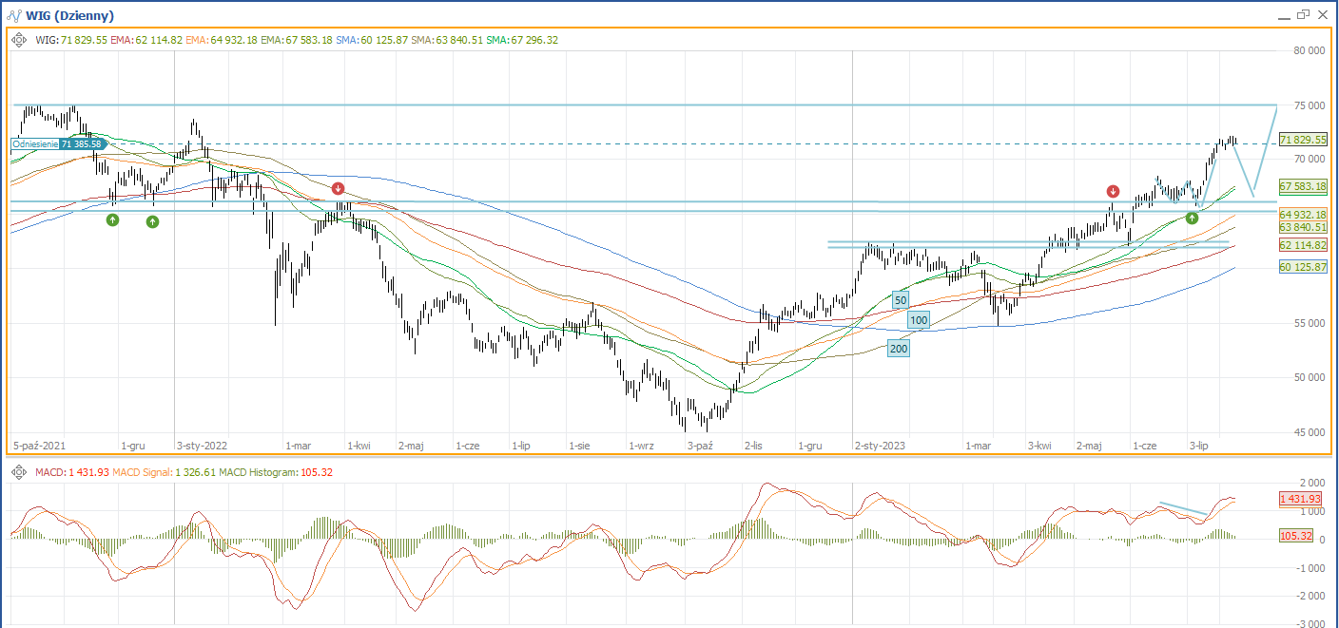Restore the chart window size
The image size is (1339, 628).
point(1303,15)
